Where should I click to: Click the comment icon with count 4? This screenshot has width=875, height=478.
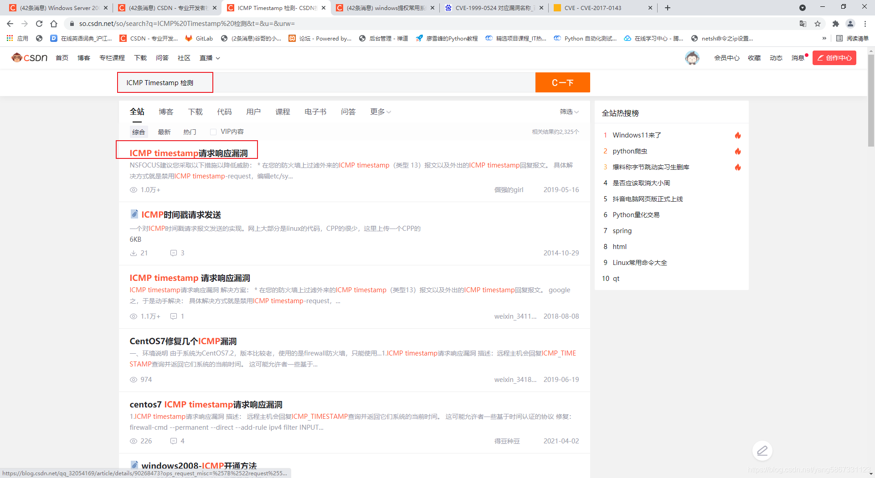174,441
